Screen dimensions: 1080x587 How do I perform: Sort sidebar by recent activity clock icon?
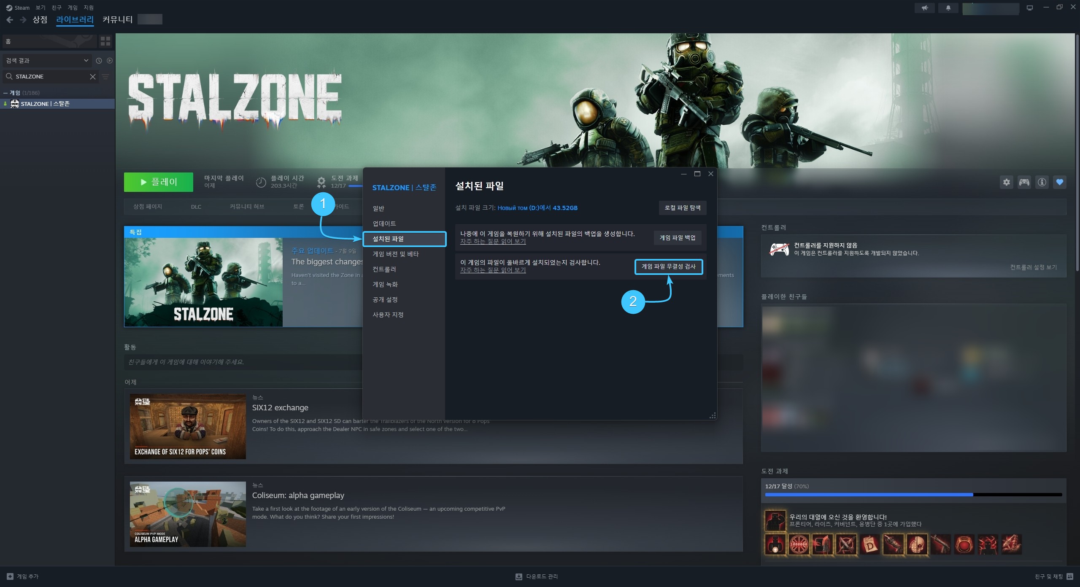pyautogui.click(x=99, y=61)
